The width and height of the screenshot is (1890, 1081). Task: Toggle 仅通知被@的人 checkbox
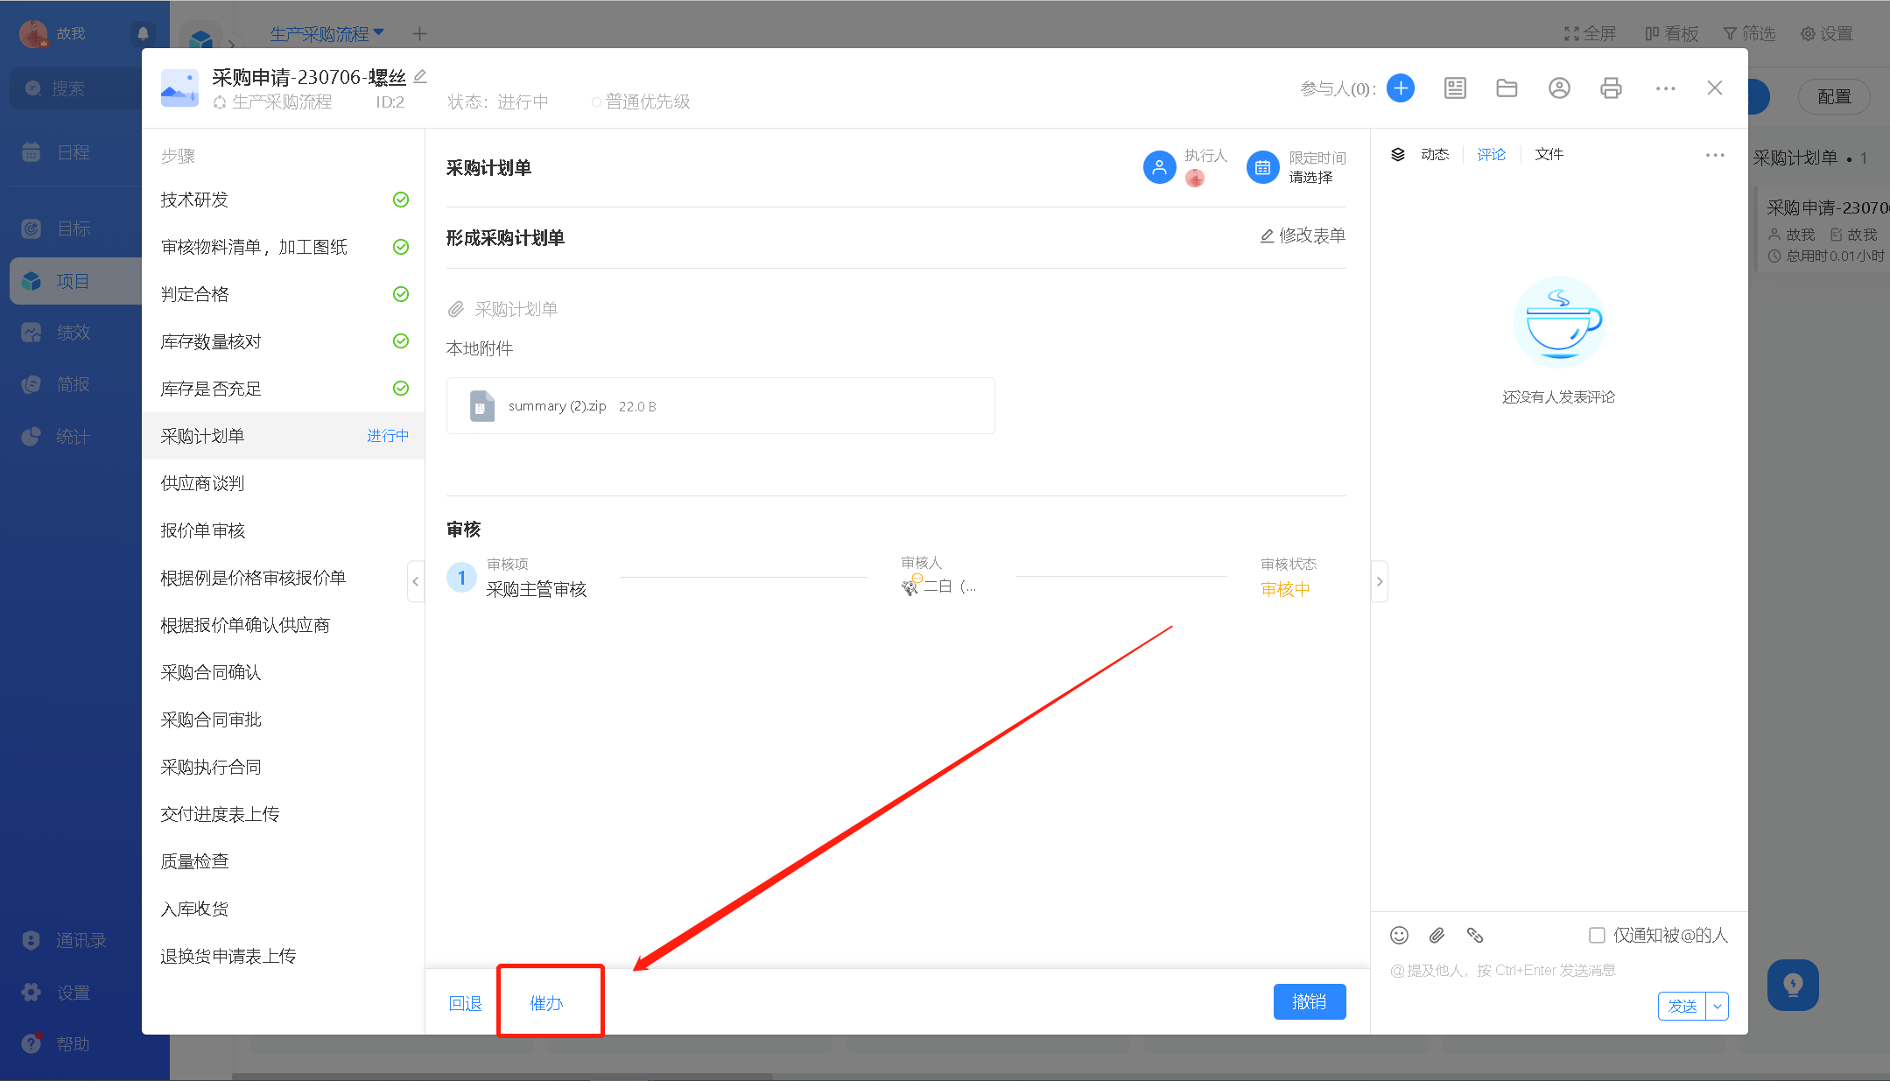point(1597,935)
